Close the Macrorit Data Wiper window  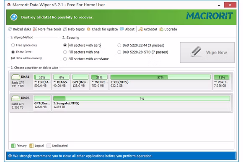pyautogui.click(x=230, y=5)
